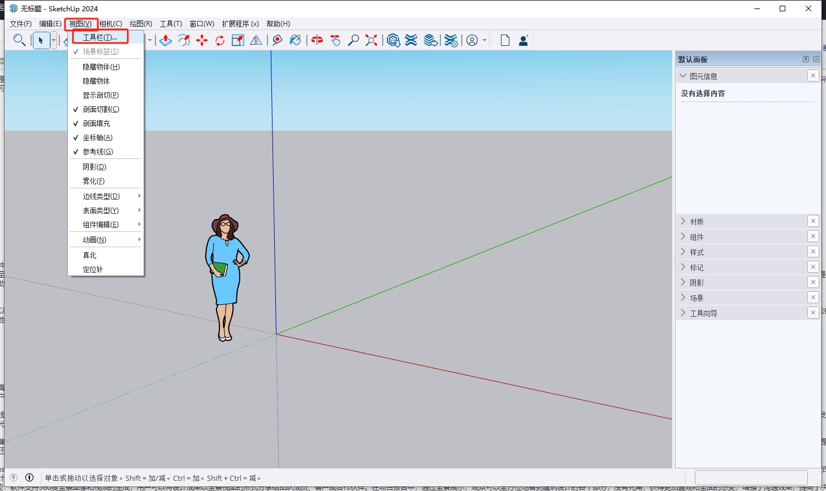826x491 pixels.
Task: Open the 组件编辑(E) submenu
Action: [106, 225]
